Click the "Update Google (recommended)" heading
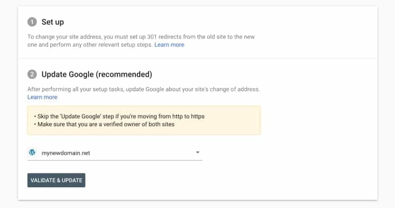 tap(96, 75)
